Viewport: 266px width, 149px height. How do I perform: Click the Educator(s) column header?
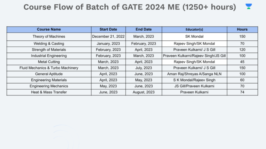point(194,29)
